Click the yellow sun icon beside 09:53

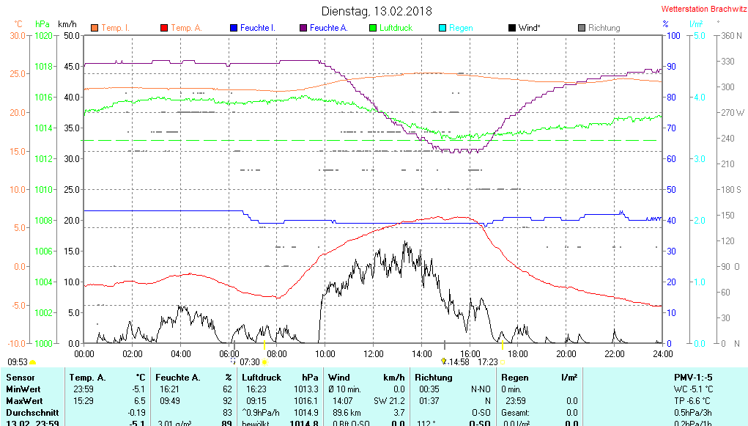33,362
